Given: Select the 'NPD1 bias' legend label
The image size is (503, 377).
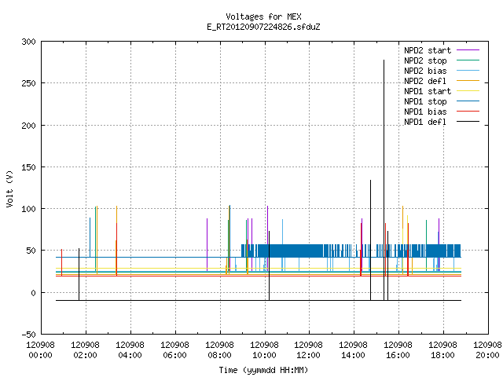Looking at the screenshot, I should (425, 112).
